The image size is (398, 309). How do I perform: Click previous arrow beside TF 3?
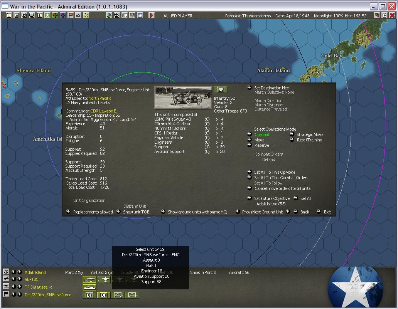coord(14,287)
